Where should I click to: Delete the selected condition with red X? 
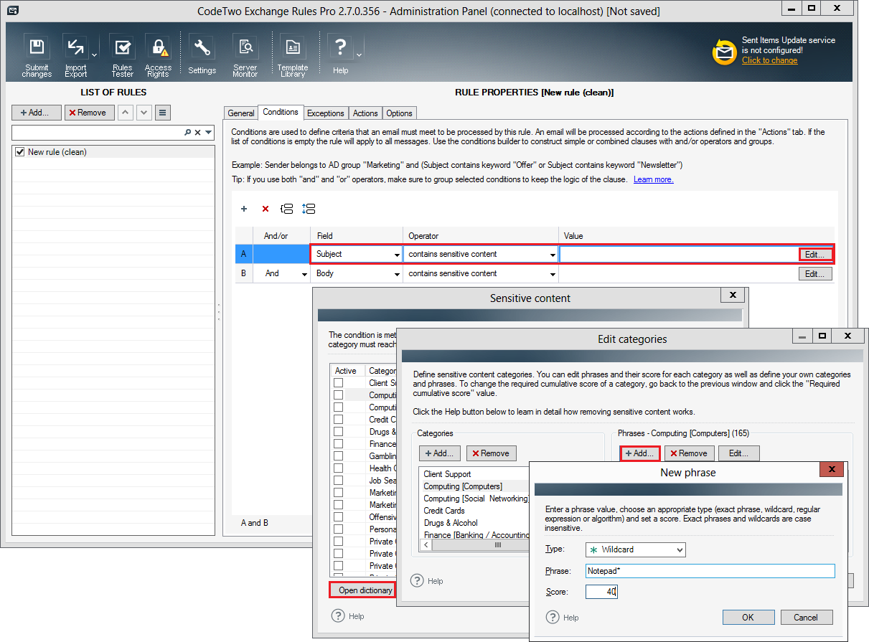coord(266,209)
